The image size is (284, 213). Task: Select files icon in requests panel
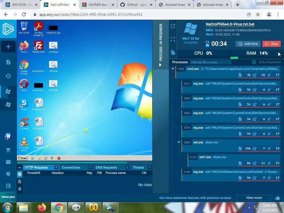pyautogui.click(x=20, y=181)
